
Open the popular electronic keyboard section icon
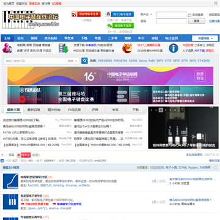(10, 202)
